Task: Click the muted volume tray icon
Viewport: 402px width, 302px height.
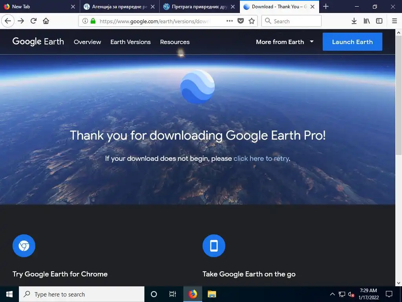Action: pyautogui.click(x=351, y=294)
